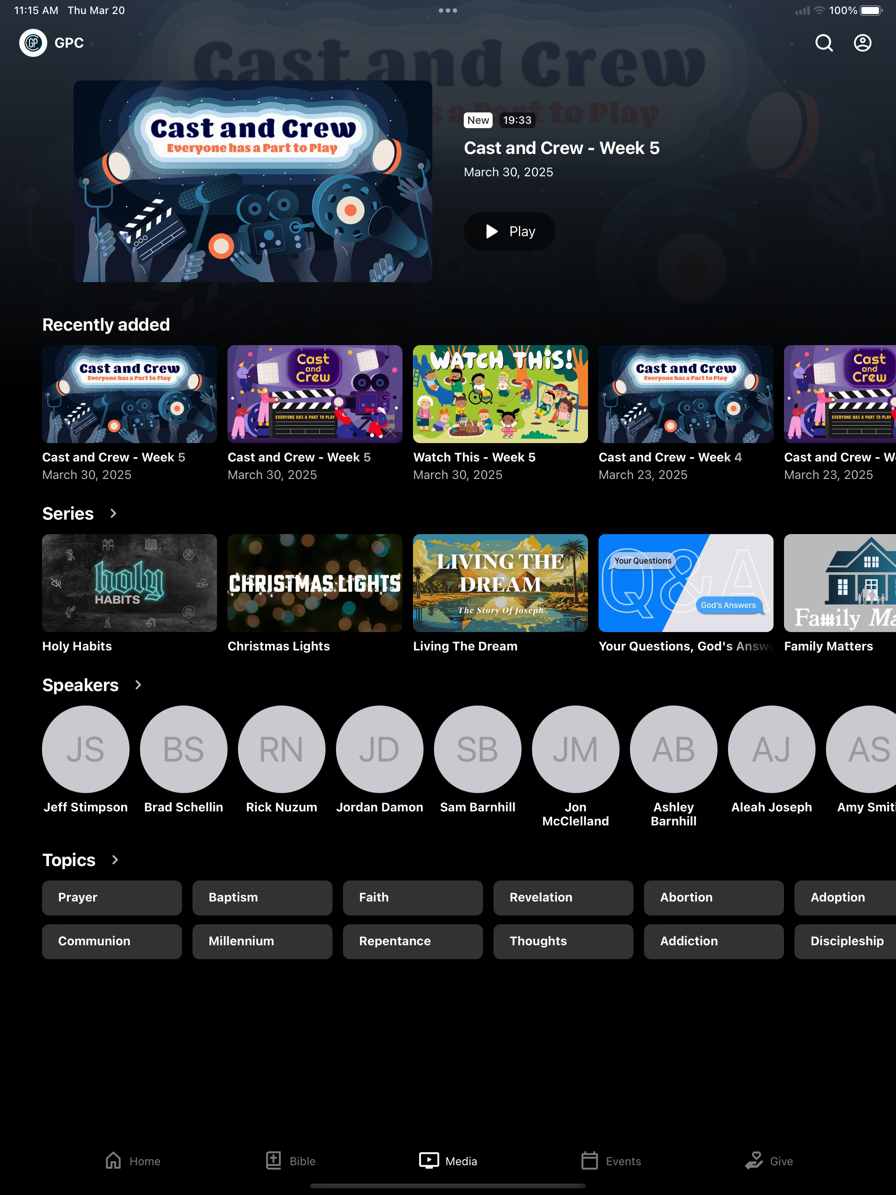
Task: Switch to the Home tab
Action: click(x=133, y=1161)
